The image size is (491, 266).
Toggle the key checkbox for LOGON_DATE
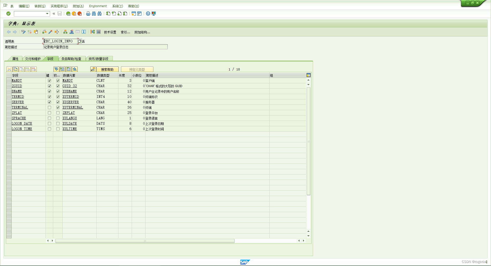49,124
